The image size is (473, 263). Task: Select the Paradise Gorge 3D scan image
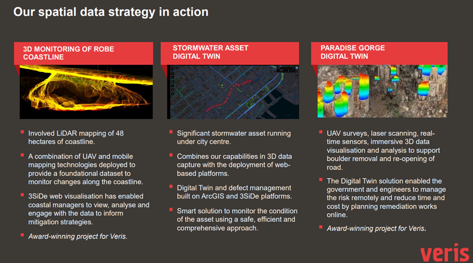click(382, 91)
